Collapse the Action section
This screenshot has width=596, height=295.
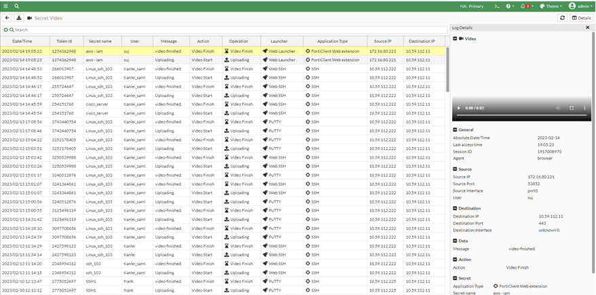point(455,259)
